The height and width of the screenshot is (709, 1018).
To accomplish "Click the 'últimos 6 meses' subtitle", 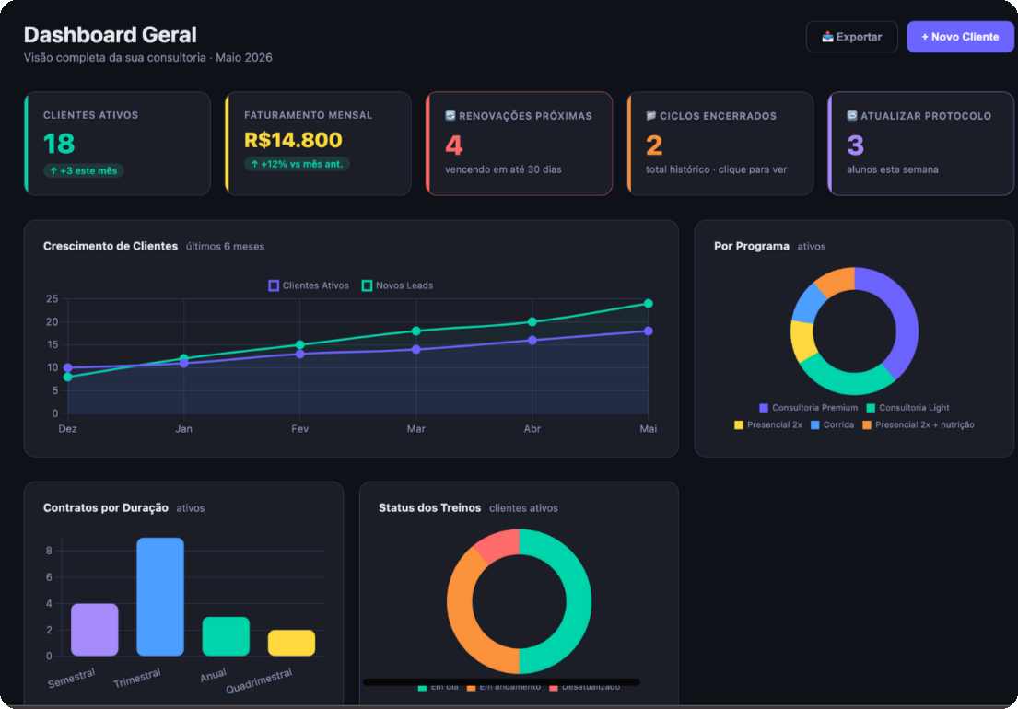I will tap(226, 247).
